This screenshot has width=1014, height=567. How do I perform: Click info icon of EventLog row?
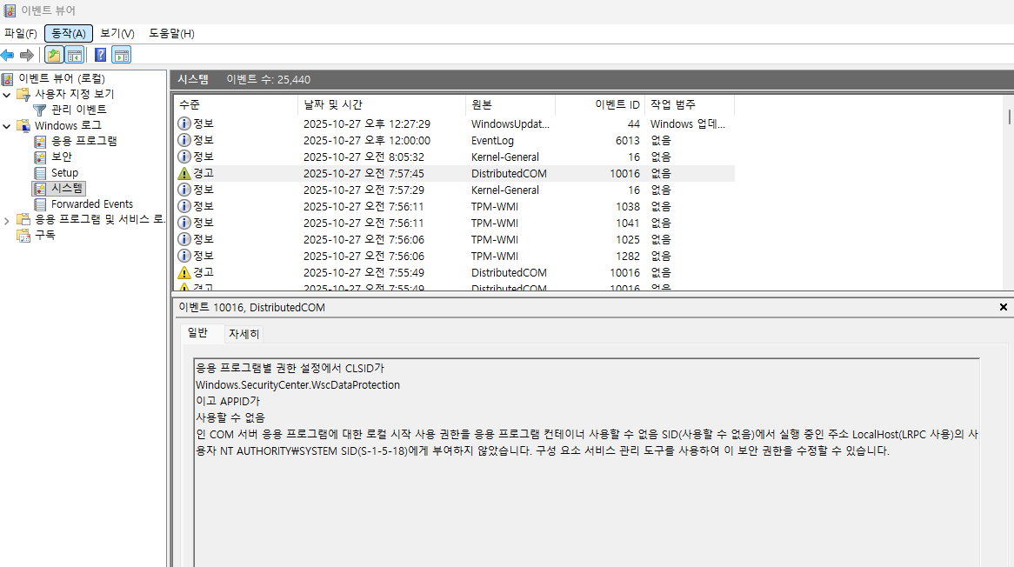[184, 140]
